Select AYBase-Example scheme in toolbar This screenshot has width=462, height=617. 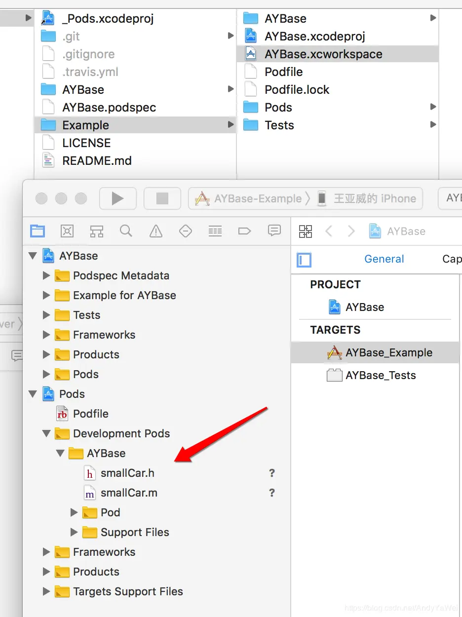tap(248, 198)
